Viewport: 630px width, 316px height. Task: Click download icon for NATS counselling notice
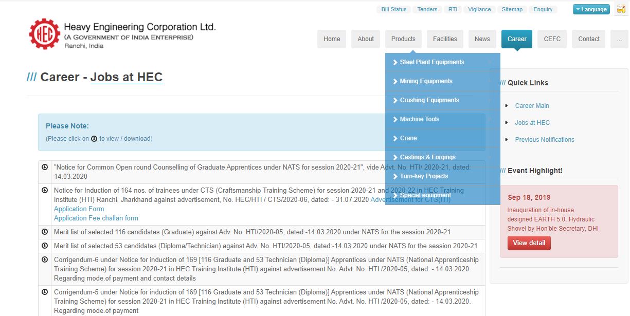(44, 167)
